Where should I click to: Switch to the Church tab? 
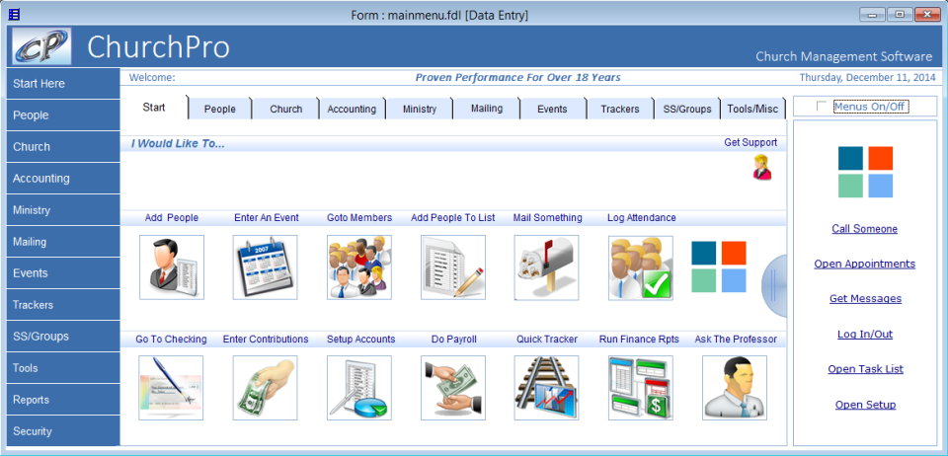pos(286,110)
